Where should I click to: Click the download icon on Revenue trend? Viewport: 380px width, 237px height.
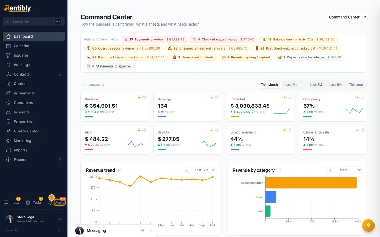click(187, 170)
